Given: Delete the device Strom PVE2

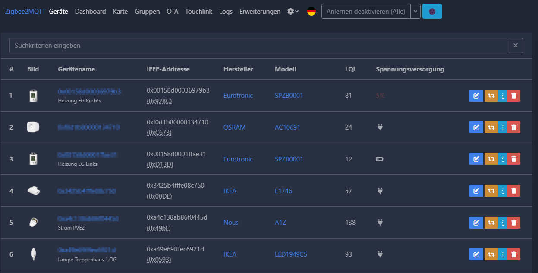Looking at the screenshot, I should coord(513,223).
